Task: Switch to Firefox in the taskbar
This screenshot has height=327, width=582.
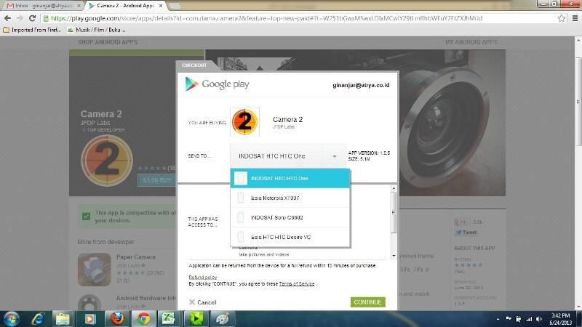Action: (117, 319)
